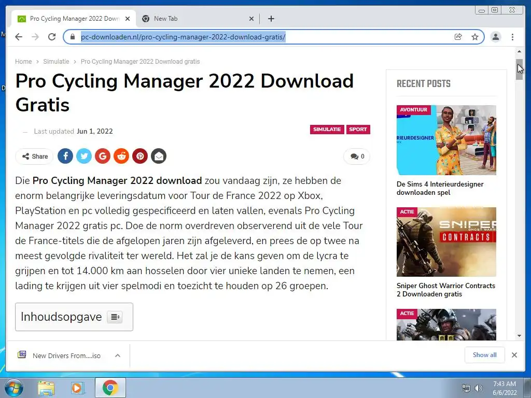
Task: Open the Chrome profile avatar
Action: coord(496,37)
